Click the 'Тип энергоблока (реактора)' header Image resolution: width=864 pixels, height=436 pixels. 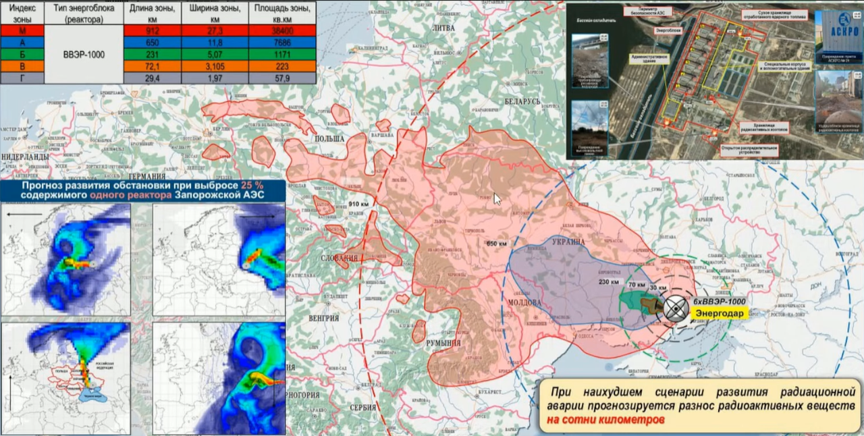[x=84, y=13]
